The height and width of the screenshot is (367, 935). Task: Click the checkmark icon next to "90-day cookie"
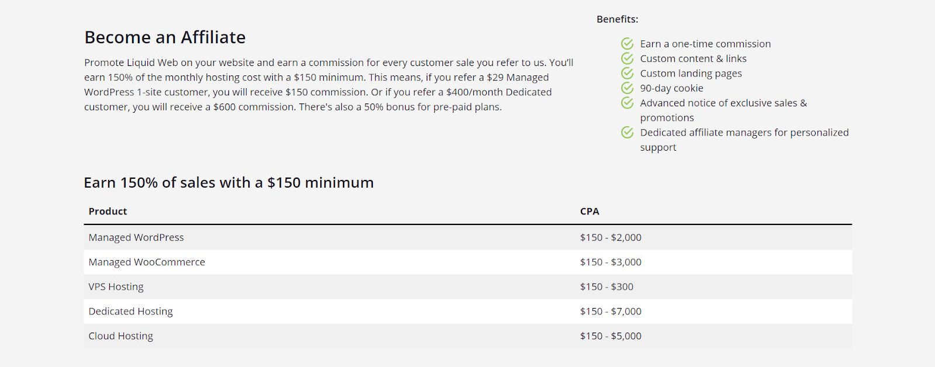627,88
